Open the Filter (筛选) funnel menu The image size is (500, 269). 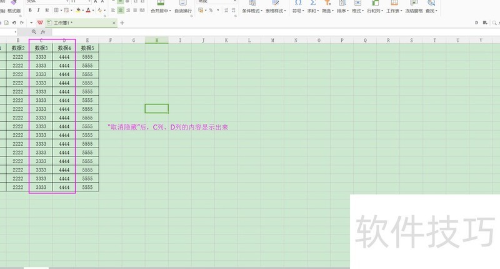click(327, 7)
